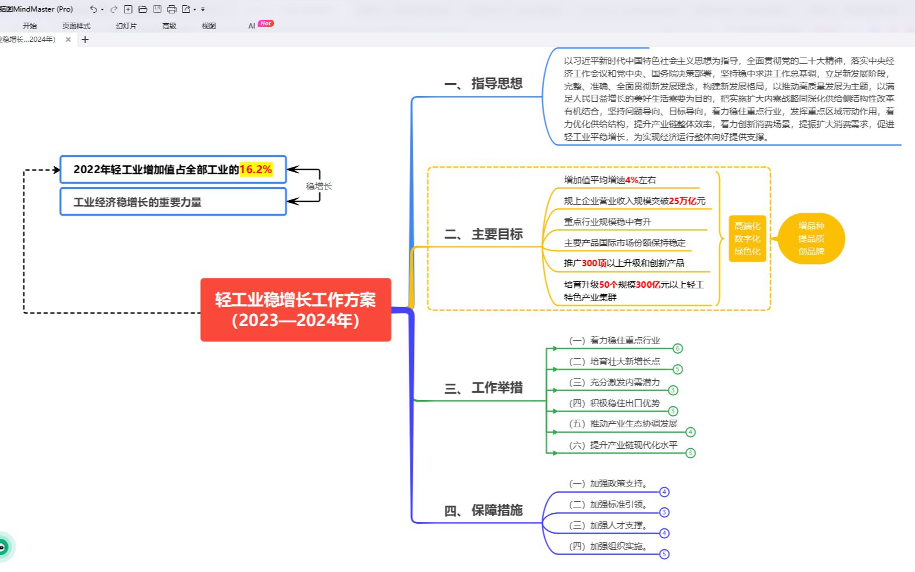Select subtopic (六) 提升产业链现代化水平

click(623, 445)
